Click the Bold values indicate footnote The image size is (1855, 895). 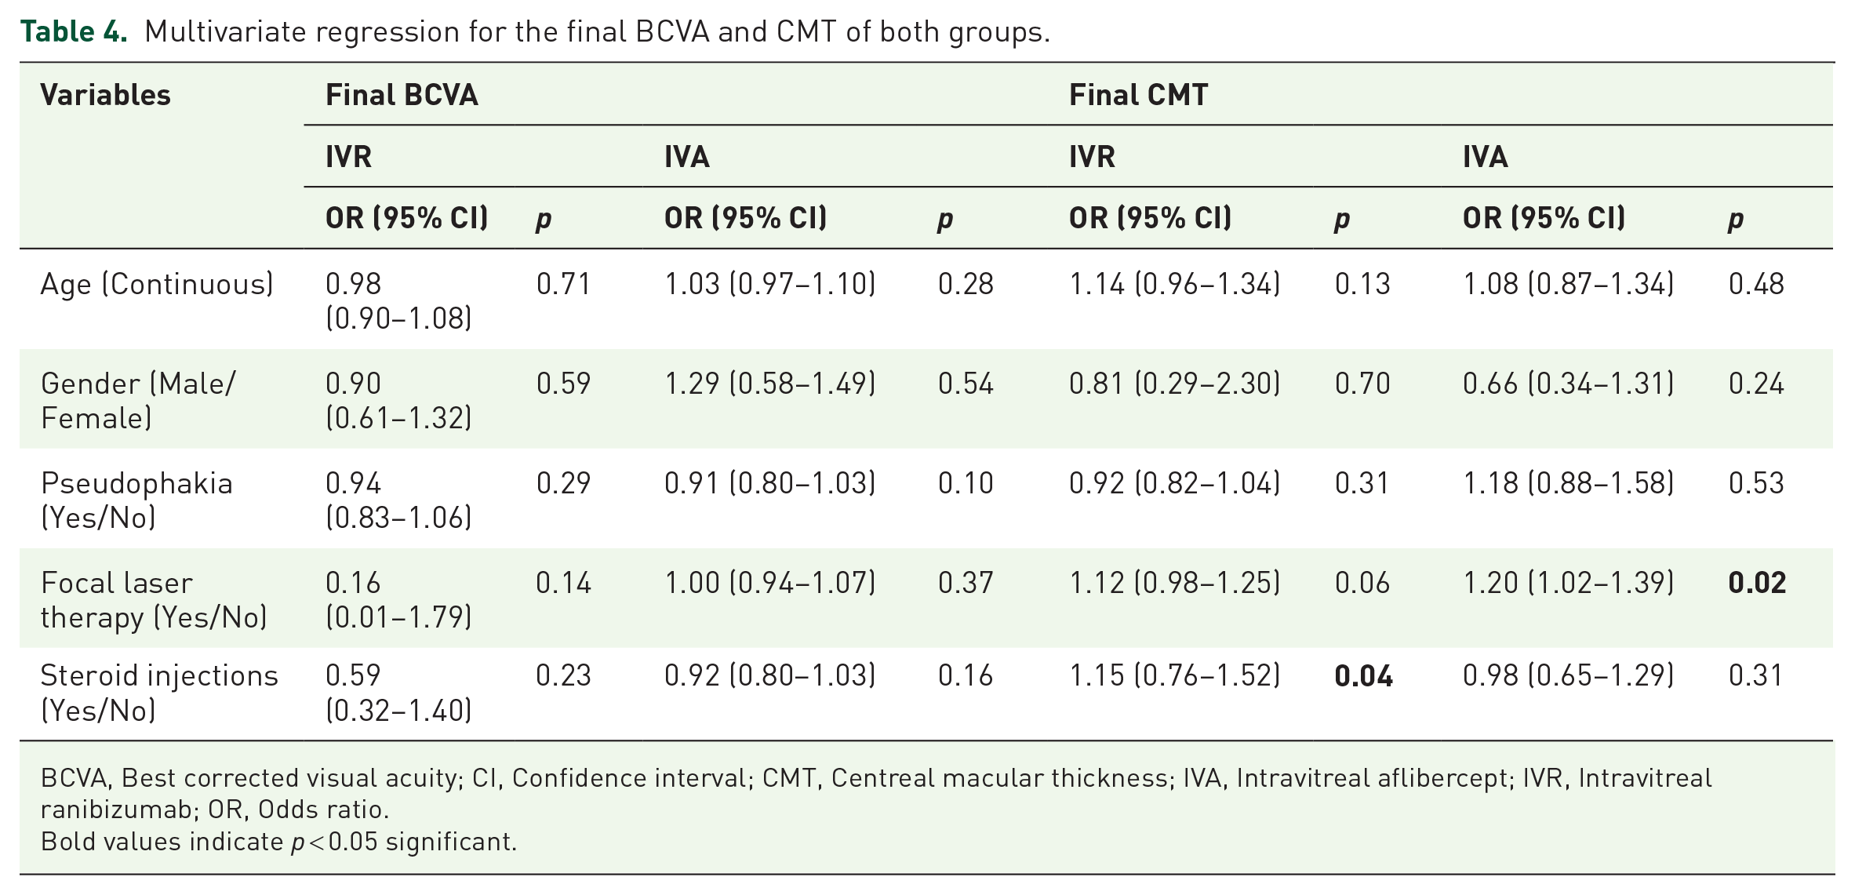[278, 842]
